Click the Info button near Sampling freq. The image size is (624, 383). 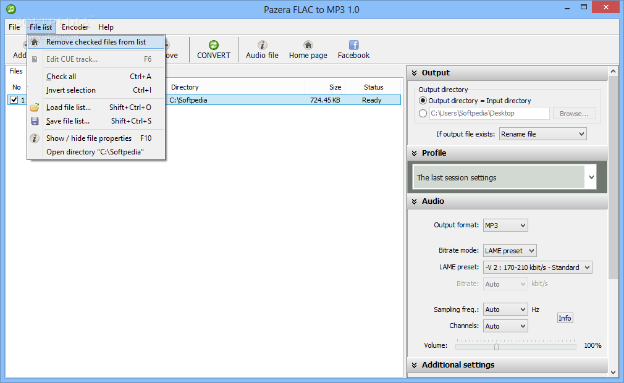565,318
